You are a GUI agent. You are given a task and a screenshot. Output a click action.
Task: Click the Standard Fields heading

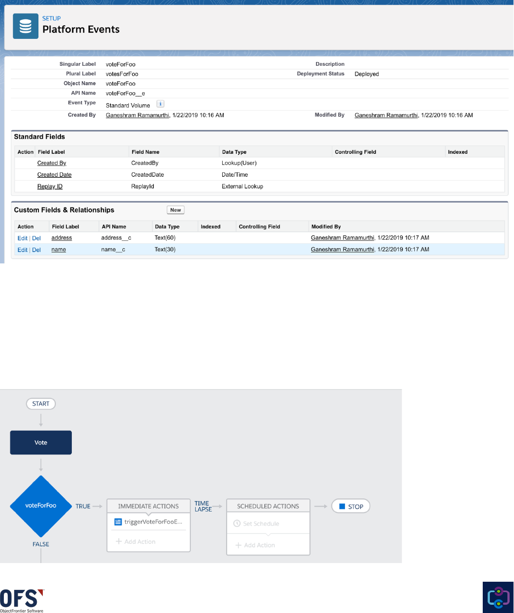click(39, 137)
